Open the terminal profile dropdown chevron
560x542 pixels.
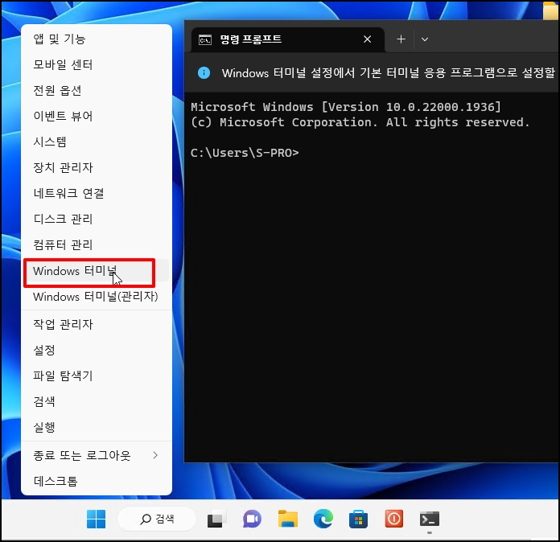click(425, 39)
